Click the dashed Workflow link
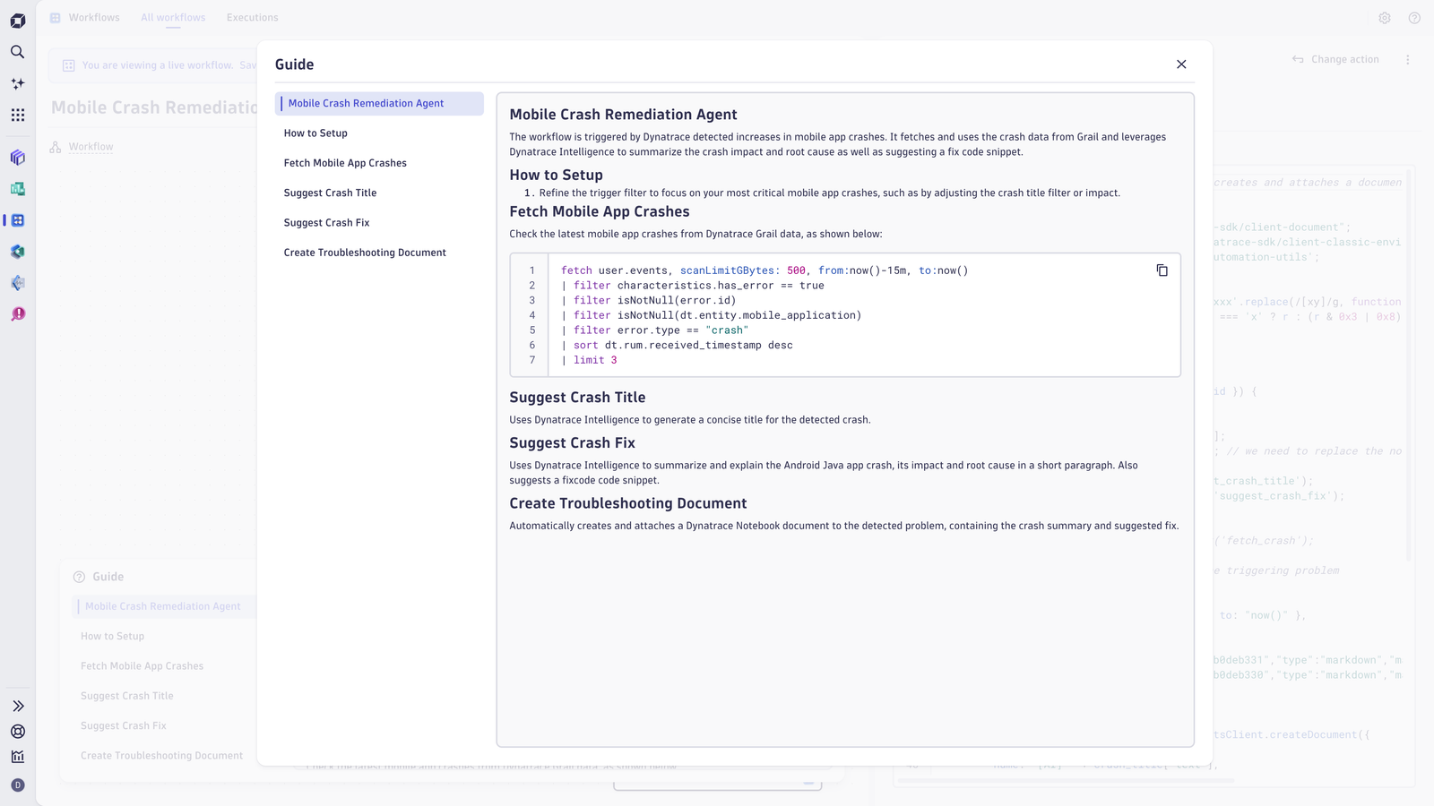The height and width of the screenshot is (806, 1434). tap(91, 147)
